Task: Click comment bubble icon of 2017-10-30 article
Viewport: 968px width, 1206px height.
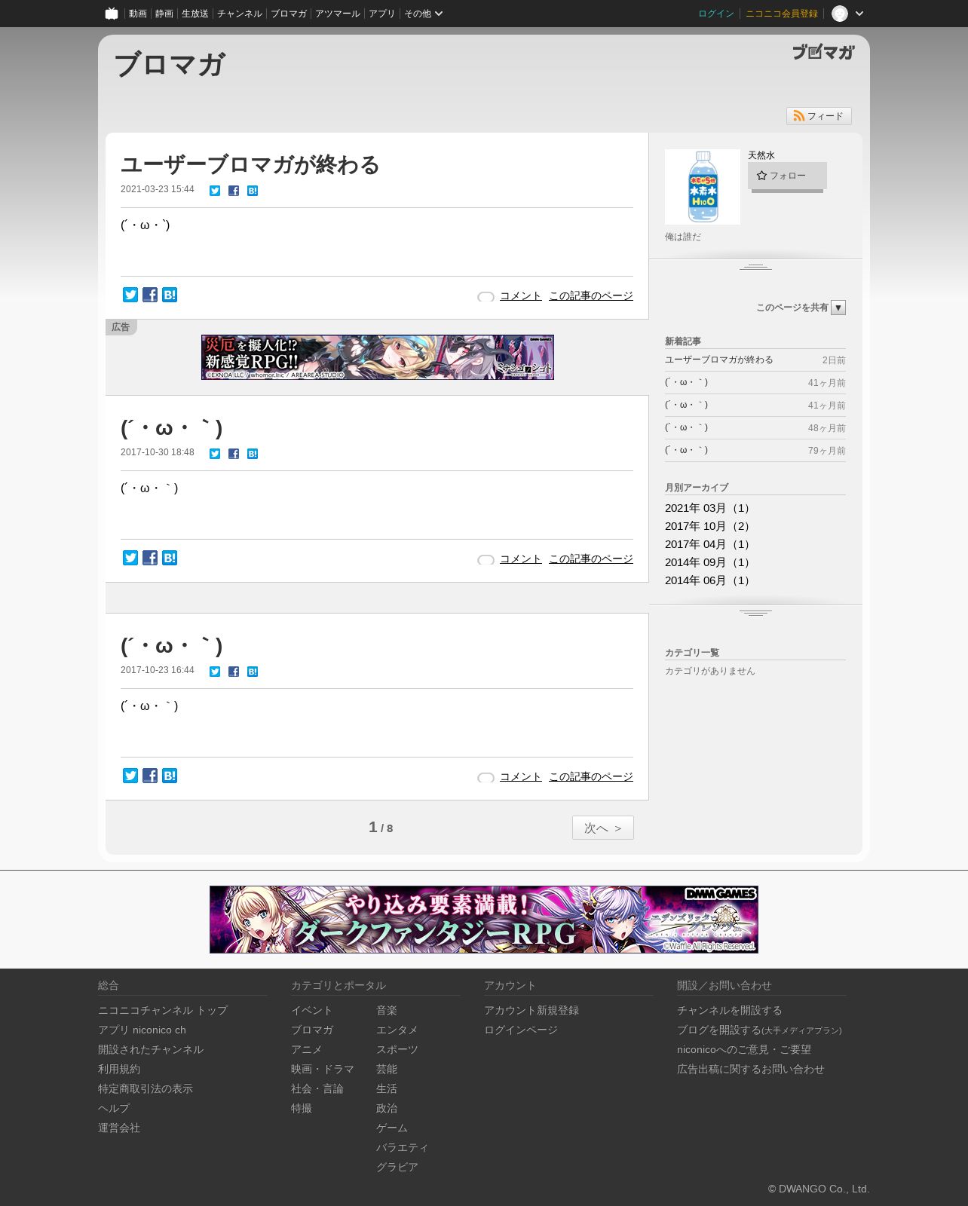Action: [486, 560]
